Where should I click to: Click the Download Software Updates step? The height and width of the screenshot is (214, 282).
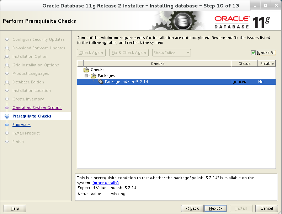point(39,48)
